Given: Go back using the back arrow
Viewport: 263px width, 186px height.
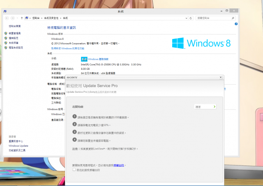Looking at the screenshot, I should coord(7,18).
